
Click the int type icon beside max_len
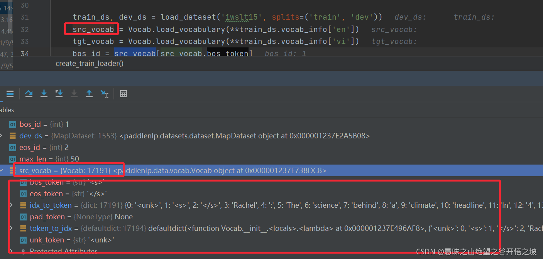[x=13, y=159]
